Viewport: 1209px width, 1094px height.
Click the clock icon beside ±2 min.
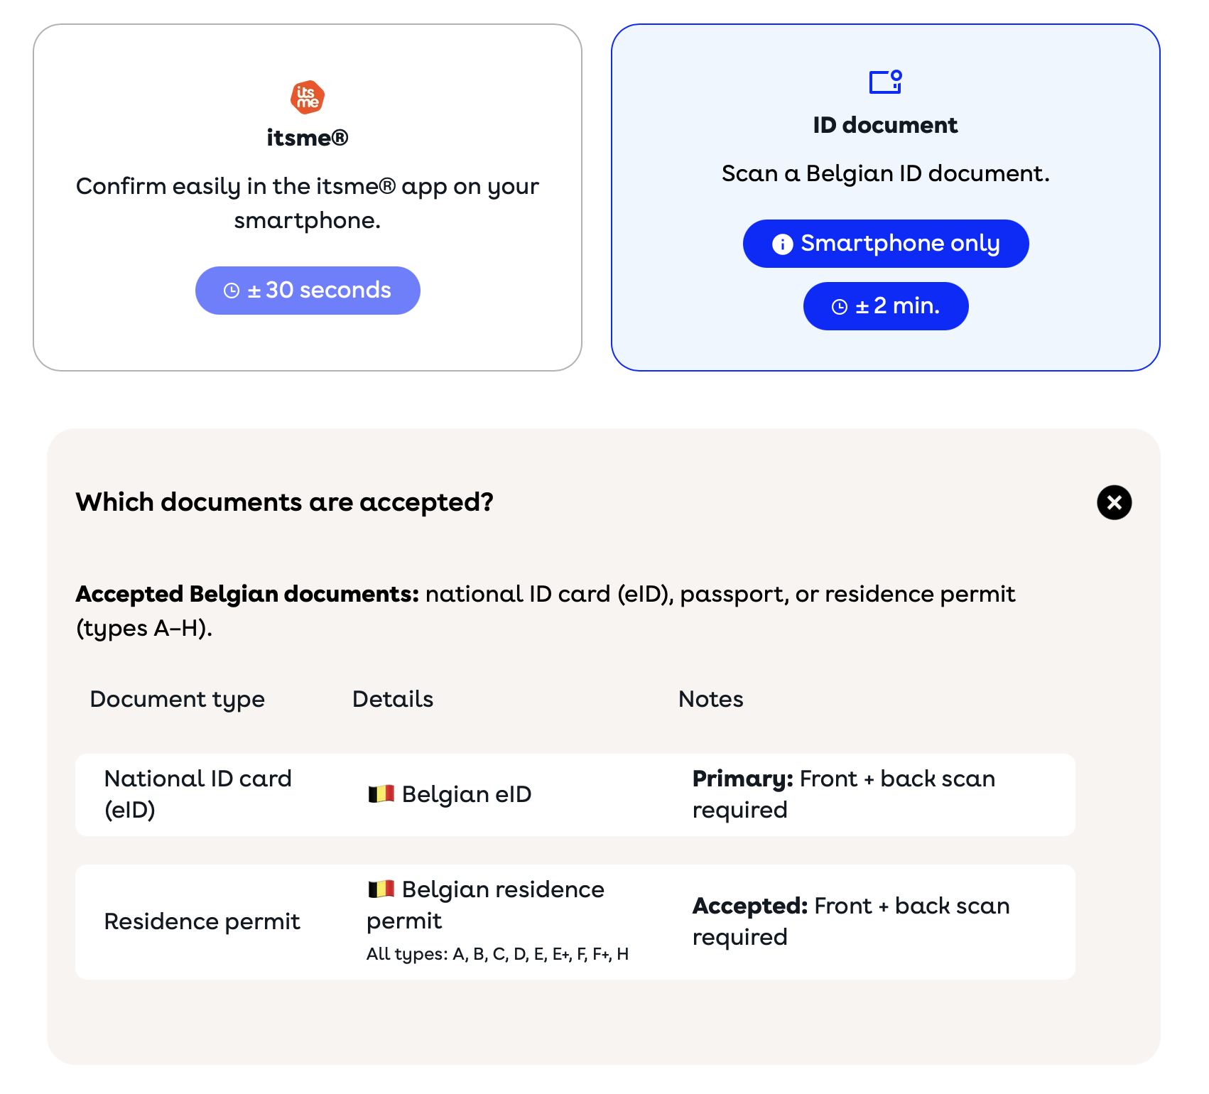click(840, 307)
